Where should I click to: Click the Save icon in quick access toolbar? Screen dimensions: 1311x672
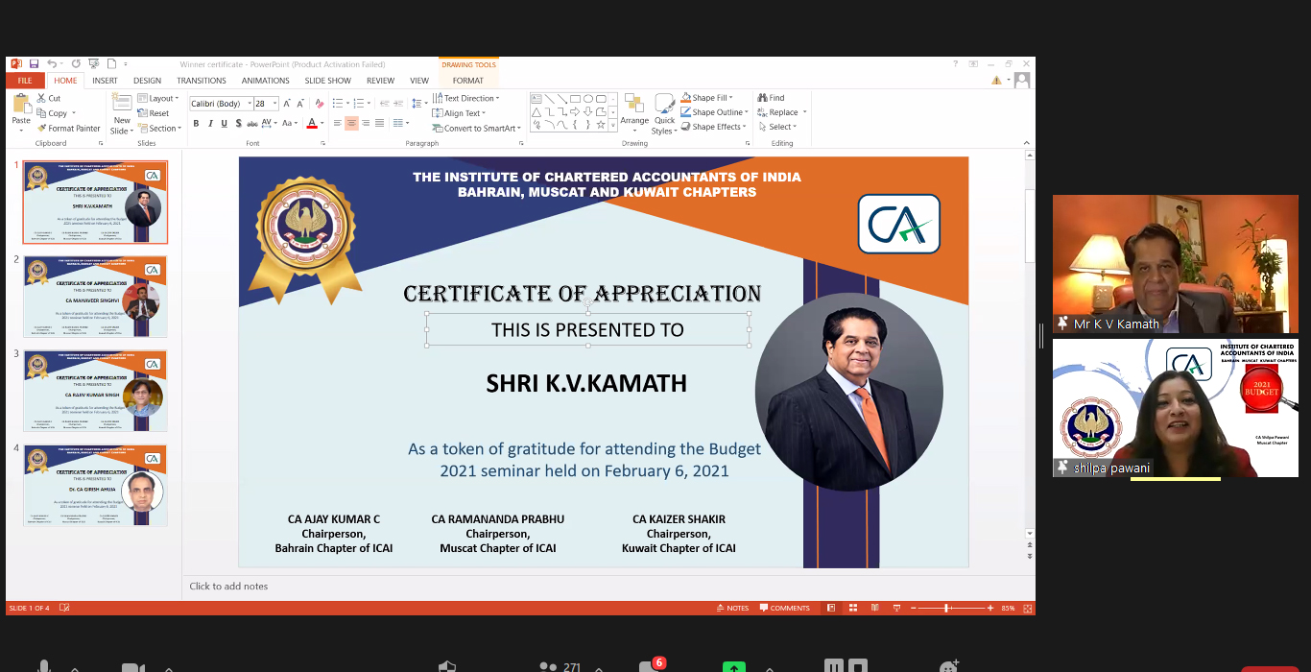[34, 64]
